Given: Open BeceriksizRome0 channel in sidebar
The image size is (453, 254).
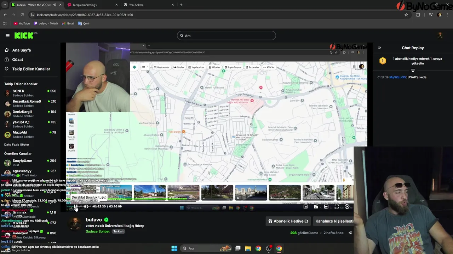Looking at the screenshot, I should (30, 103).
